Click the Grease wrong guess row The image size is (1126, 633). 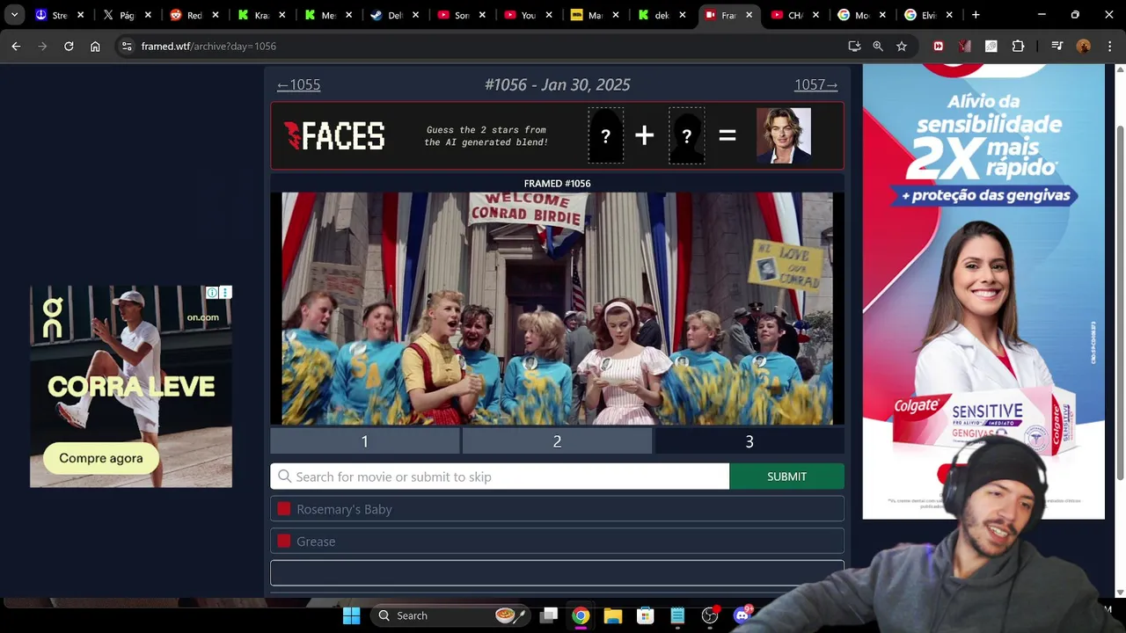click(557, 542)
